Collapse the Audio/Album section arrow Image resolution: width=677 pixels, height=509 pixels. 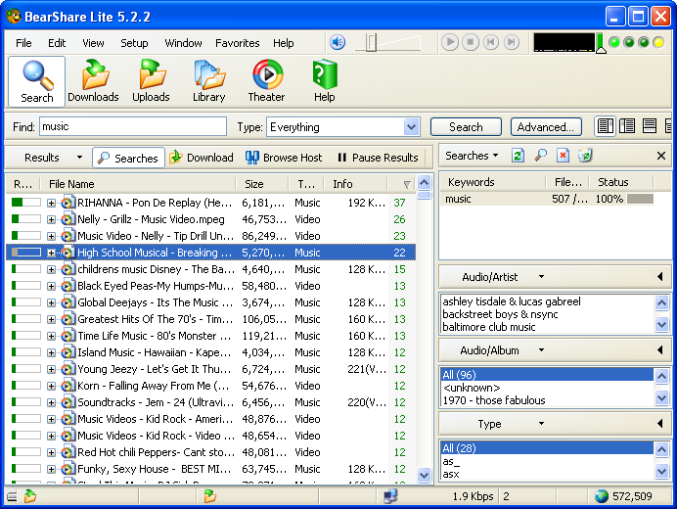click(660, 350)
